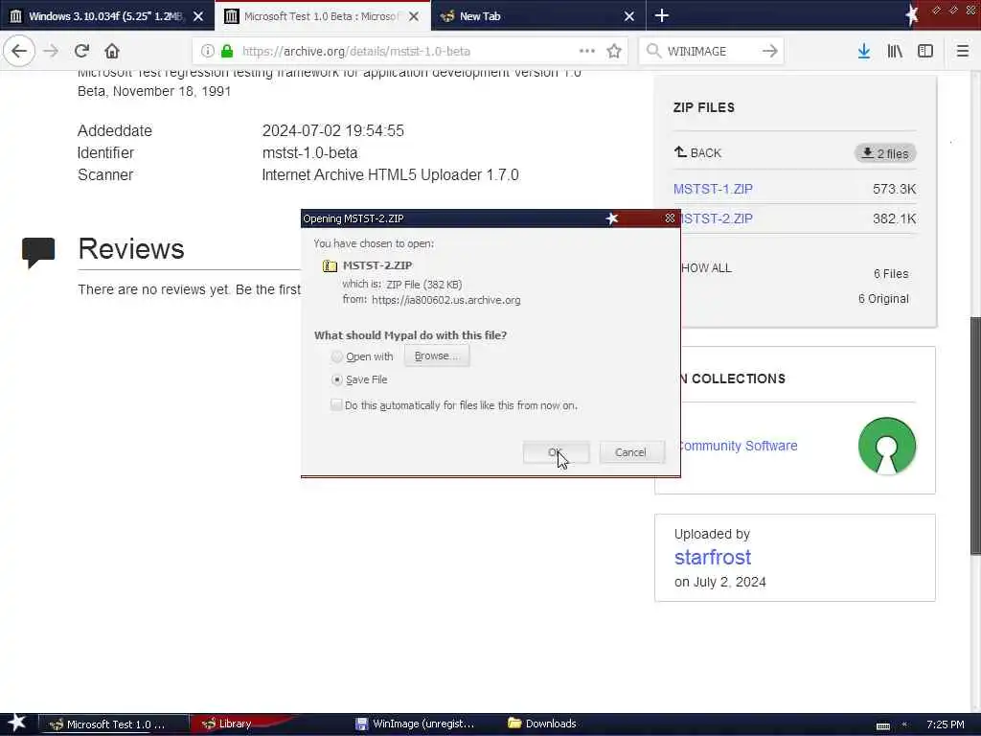Select the Open with radio option
This screenshot has height=736, width=981.
[x=337, y=356]
